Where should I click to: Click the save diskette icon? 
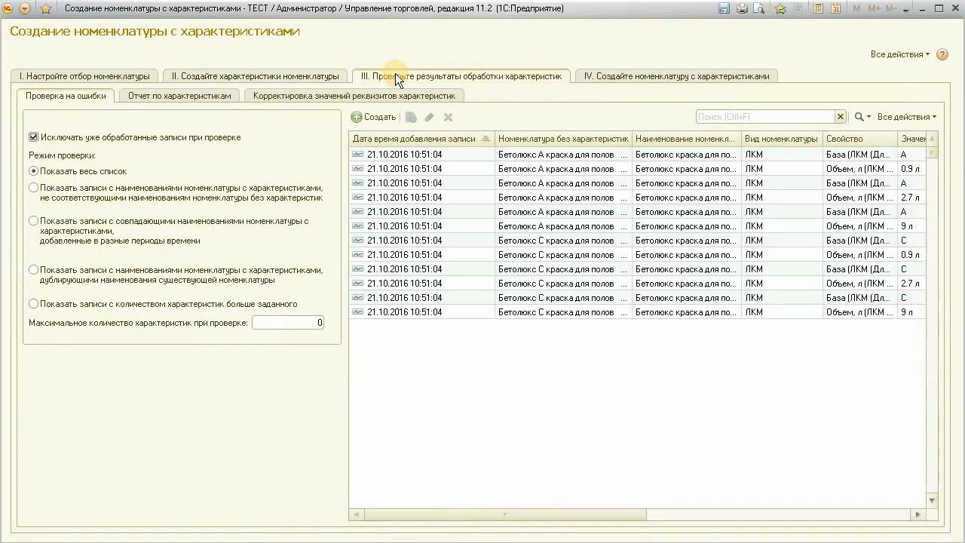coord(725,9)
